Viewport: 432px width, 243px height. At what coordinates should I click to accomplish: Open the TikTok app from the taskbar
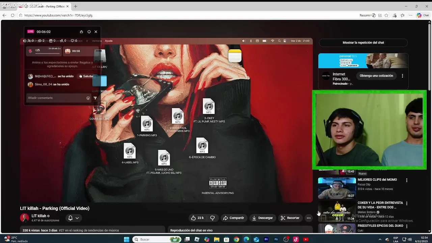[x=296, y=240]
